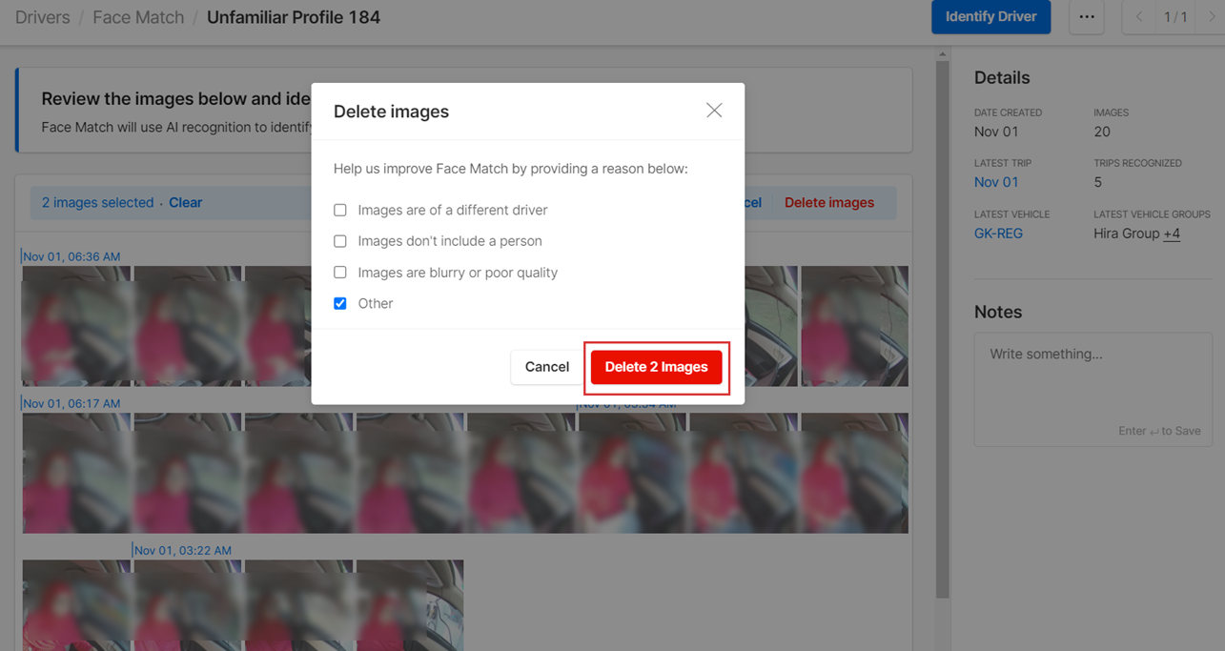The width and height of the screenshot is (1225, 651).
Task: Click the Images count 20
Action: [1102, 132]
